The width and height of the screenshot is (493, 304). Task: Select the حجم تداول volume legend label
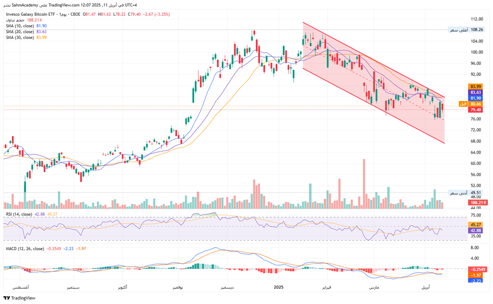[15, 20]
